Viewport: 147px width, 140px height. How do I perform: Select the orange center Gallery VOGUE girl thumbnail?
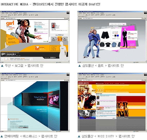(60, 39)
